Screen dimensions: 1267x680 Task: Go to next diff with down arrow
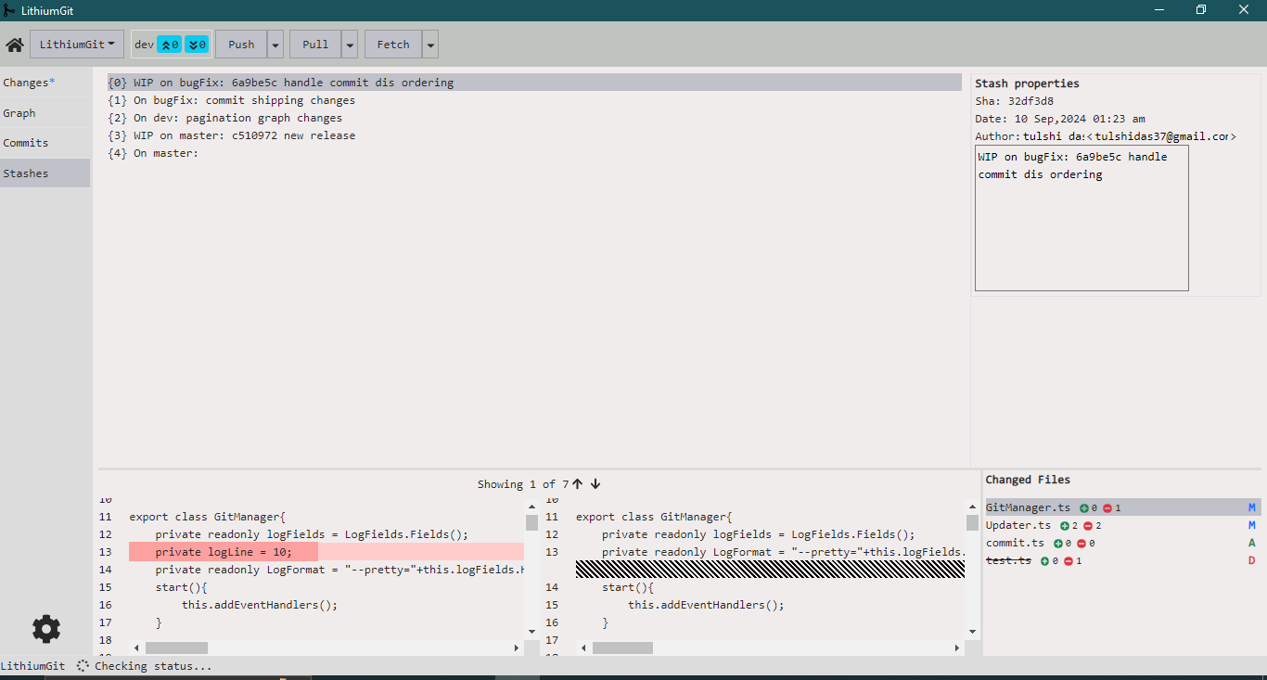click(x=595, y=483)
